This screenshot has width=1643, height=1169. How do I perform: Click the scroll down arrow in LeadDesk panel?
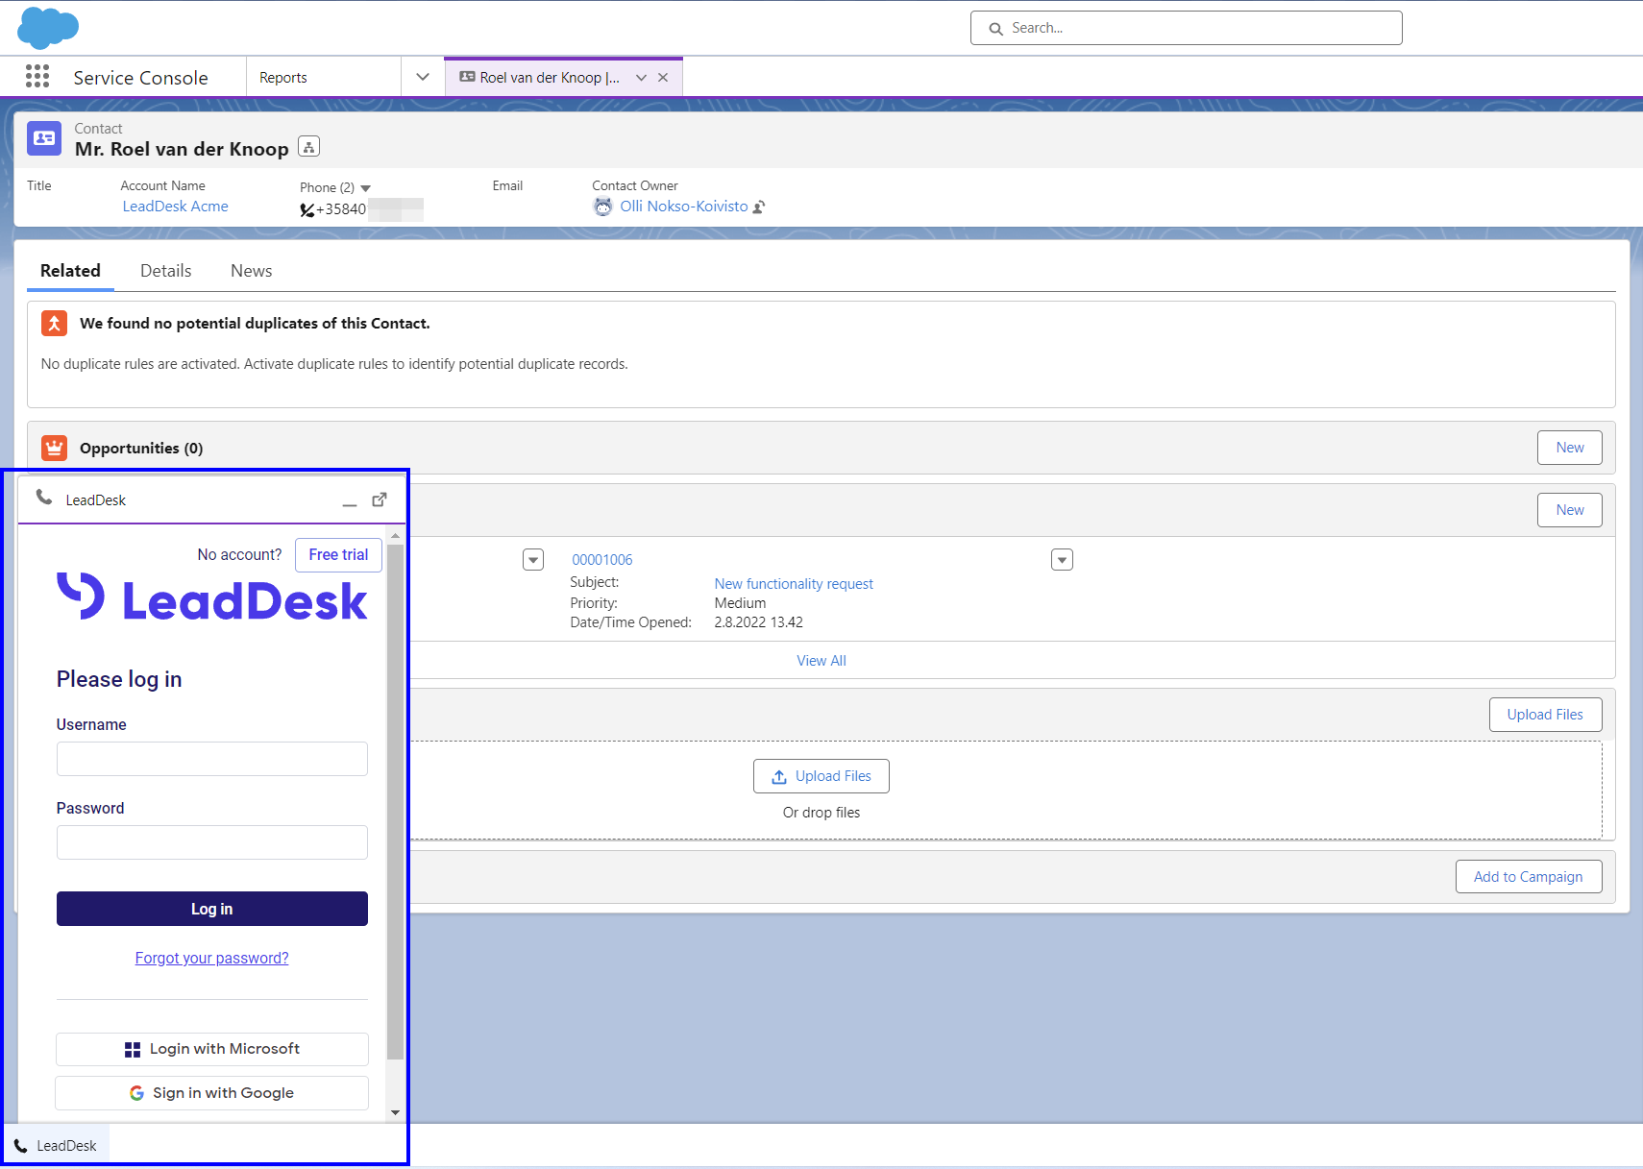[395, 1112]
